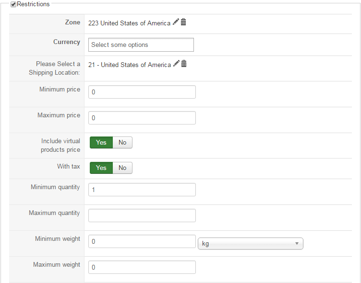
Task: Toggle the Restrictions checkbox
Action: [x=13, y=4]
